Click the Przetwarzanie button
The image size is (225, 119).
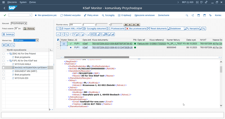point(116,28)
